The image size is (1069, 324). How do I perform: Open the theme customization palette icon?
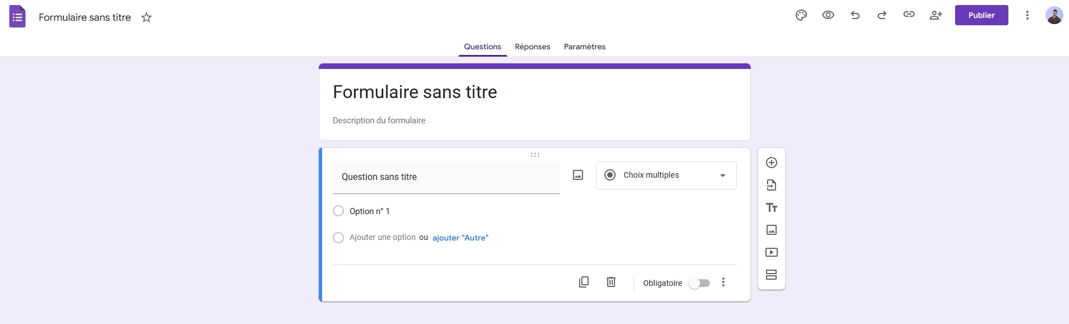tap(801, 15)
